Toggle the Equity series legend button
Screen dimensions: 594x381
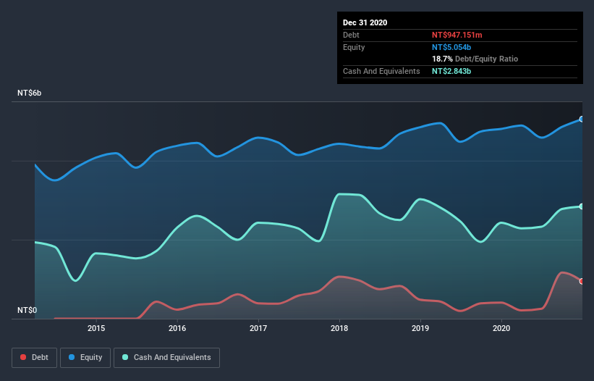tap(85, 358)
